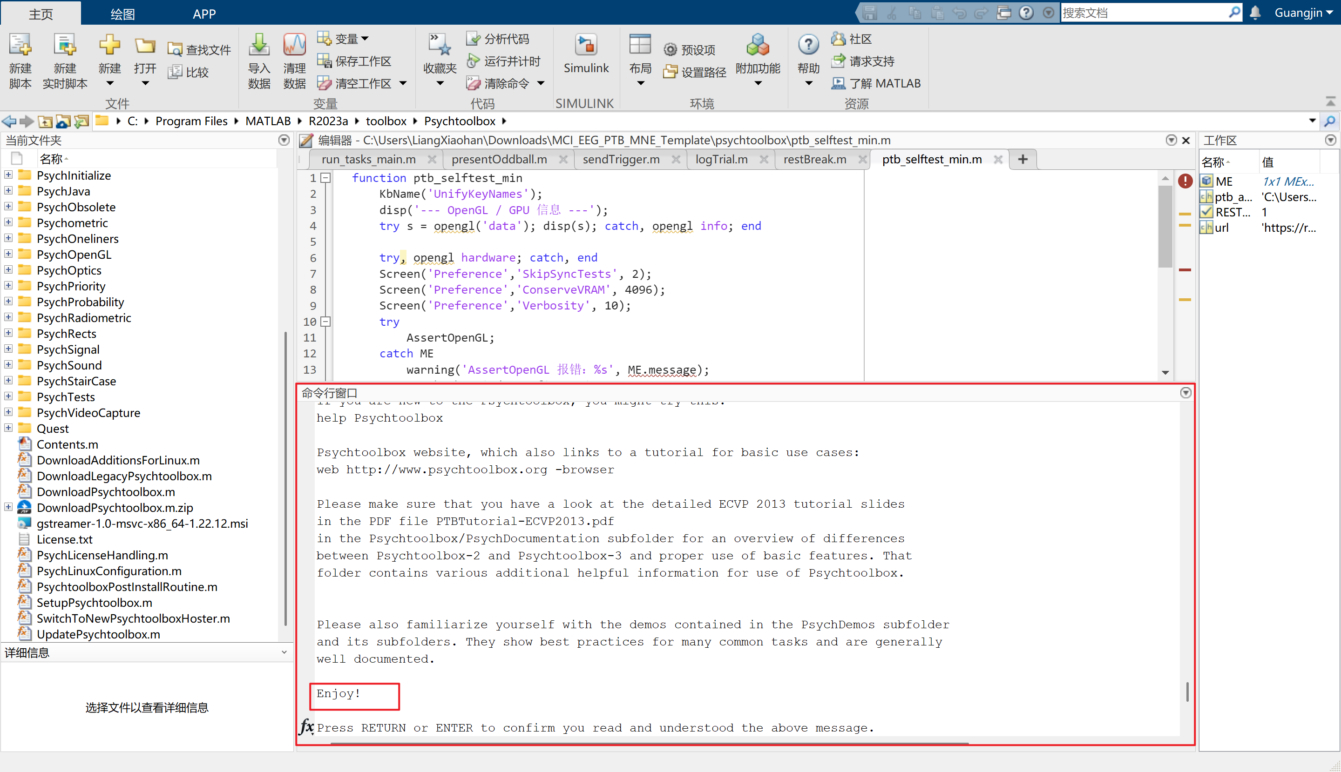The image size is (1341, 772).
Task: Switch to the run_tasks_main.m tab
Action: 368,160
